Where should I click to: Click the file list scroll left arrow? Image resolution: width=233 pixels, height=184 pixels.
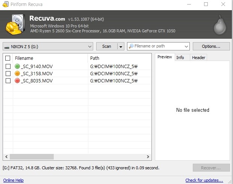pos(6,157)
